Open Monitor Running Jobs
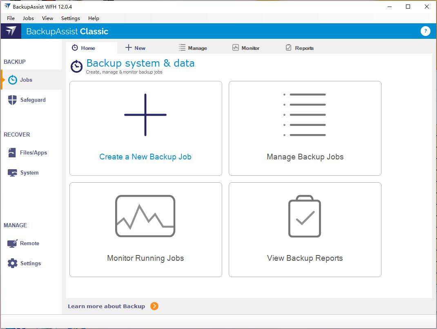Screen dimensions: 437x329 [x=146, y=230]
